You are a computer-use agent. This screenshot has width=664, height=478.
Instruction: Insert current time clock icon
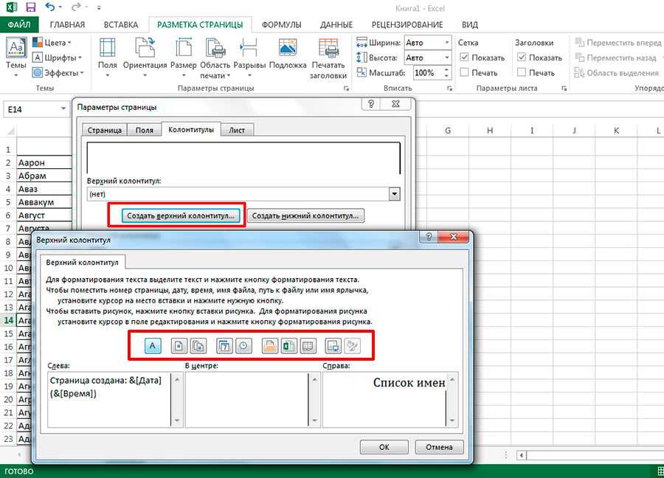244,345
